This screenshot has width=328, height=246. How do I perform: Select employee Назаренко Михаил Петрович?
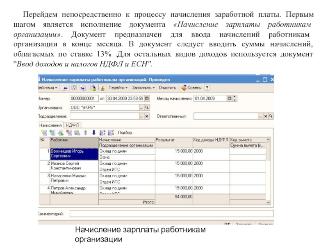74,178
